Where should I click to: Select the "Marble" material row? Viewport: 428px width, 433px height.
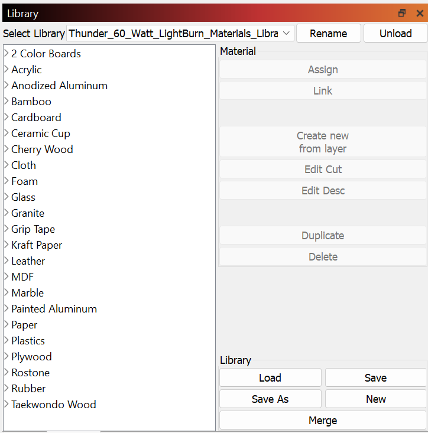pos(27,293)
